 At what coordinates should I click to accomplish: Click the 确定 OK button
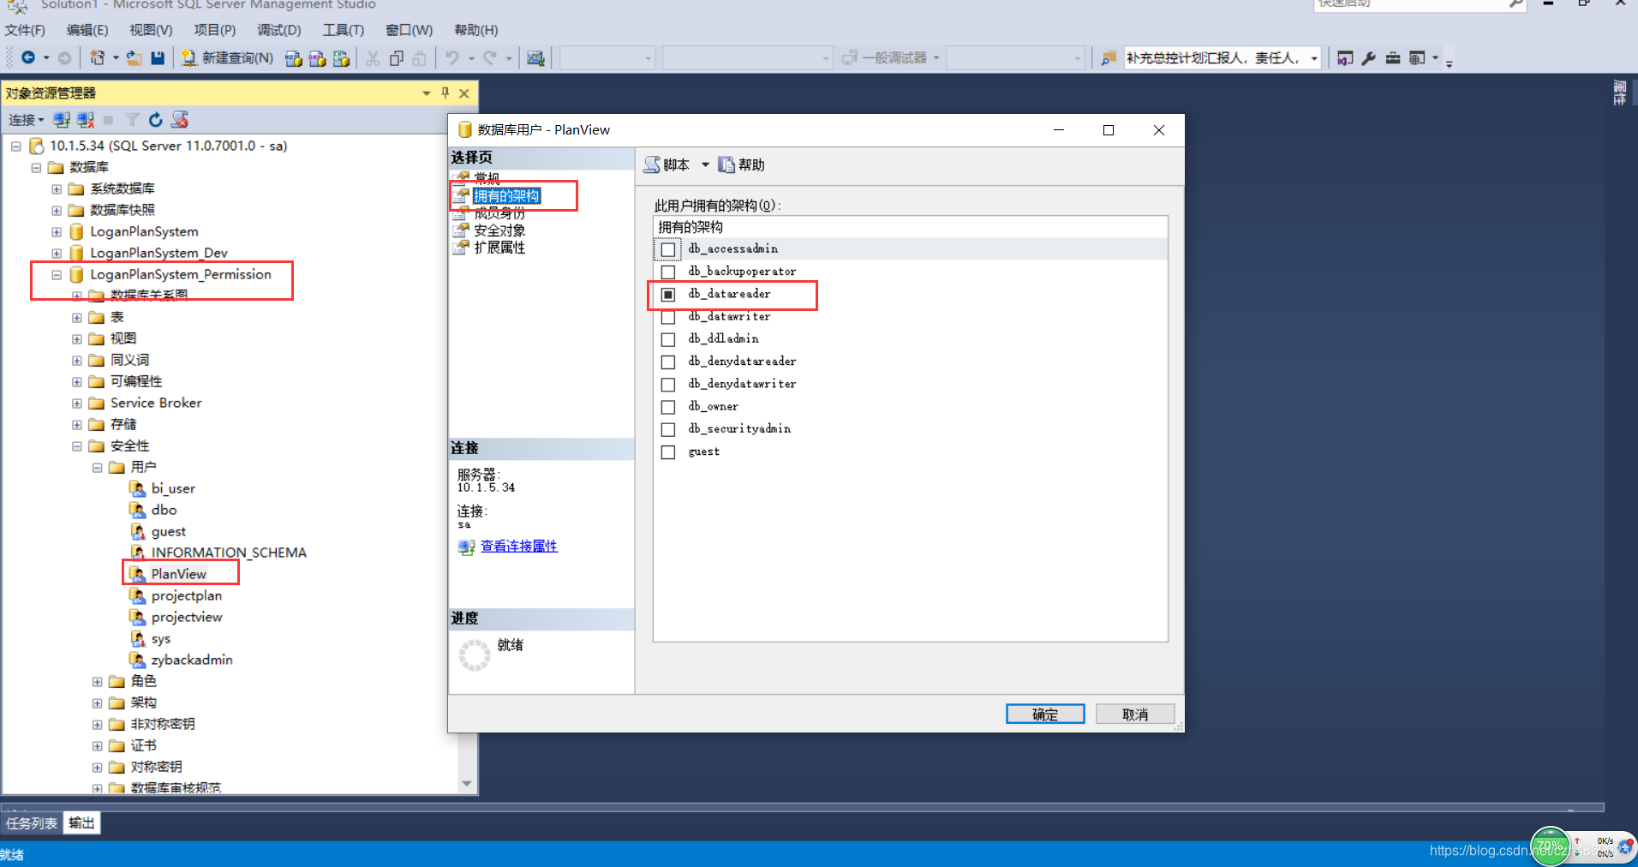(x=1045, y=715)
